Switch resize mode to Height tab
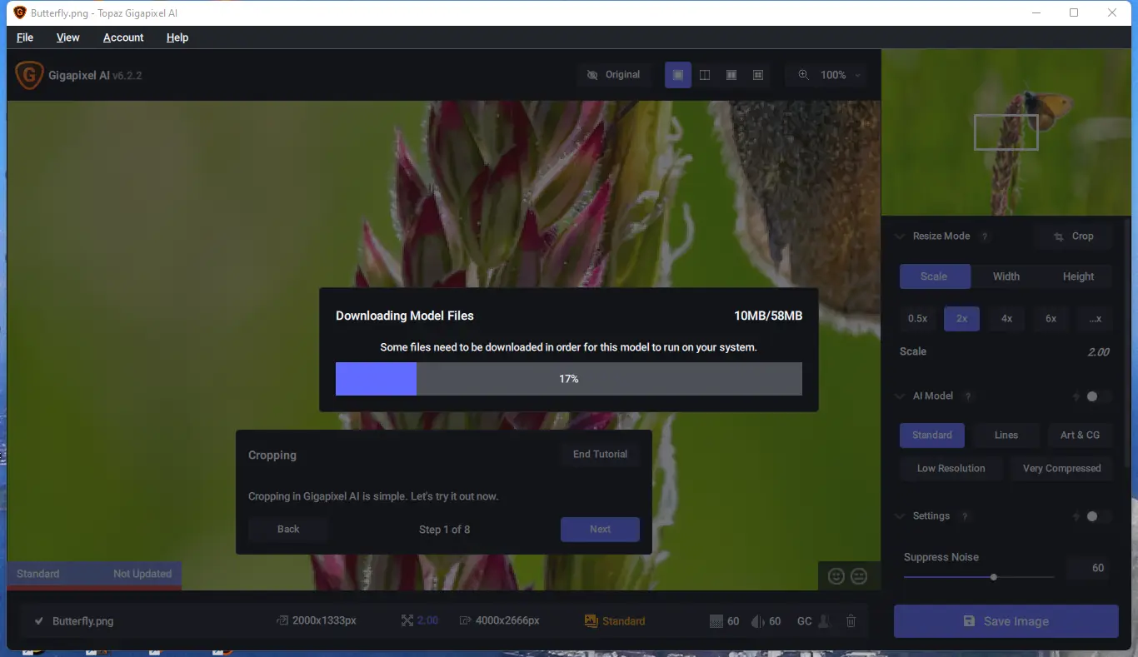1138x657 pixels. tap(1078, 276)
